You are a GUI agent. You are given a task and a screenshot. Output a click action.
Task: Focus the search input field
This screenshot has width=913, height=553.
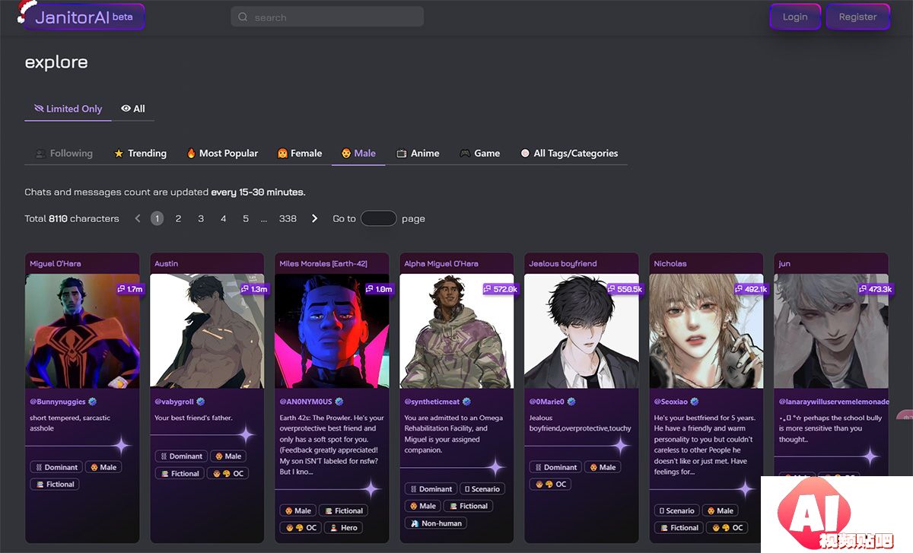[x=327, y=17]
